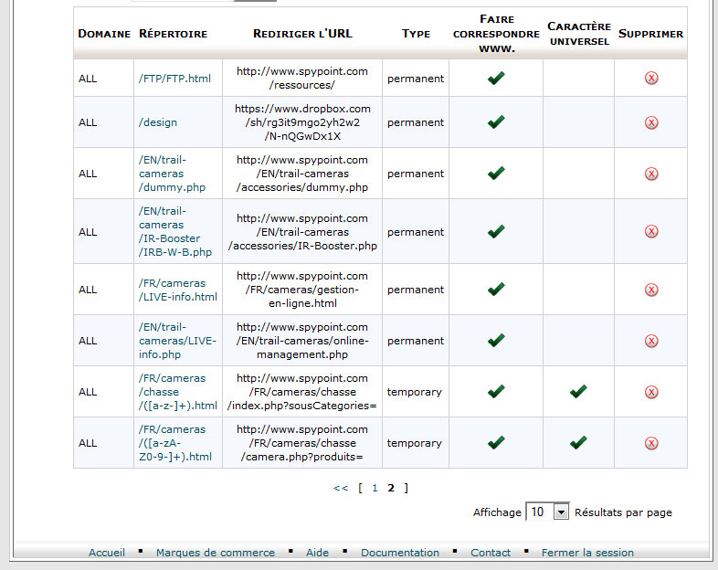
Task: Delete the /FR/cameras/LIVE-info.html redirect
Action: [x=651, y=290]
